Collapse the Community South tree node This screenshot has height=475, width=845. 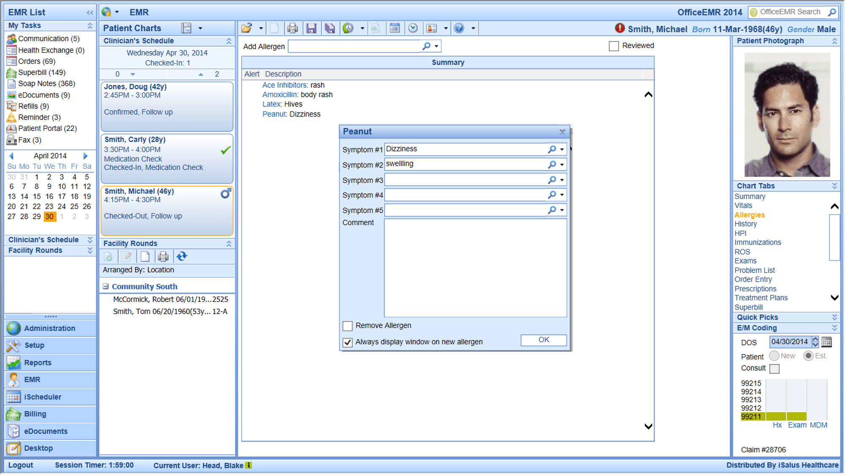[x=106, y=286]
